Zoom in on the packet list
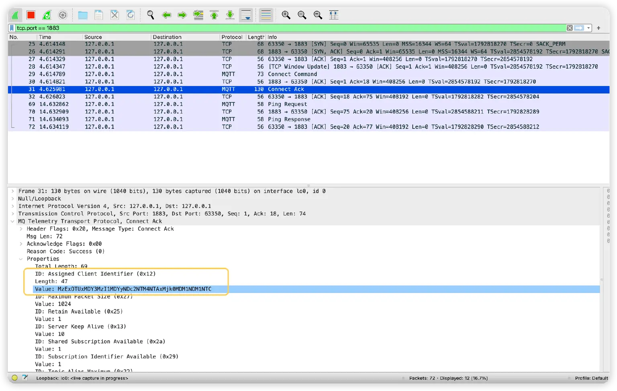Image resolution: width=617 pixels, height=391 pixels. tap(286, 15)
